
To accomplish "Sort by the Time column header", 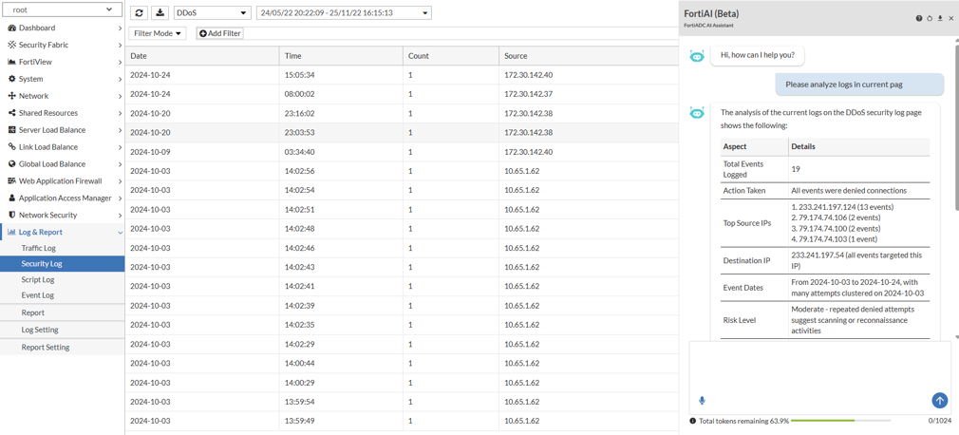I will click(341, 56).
